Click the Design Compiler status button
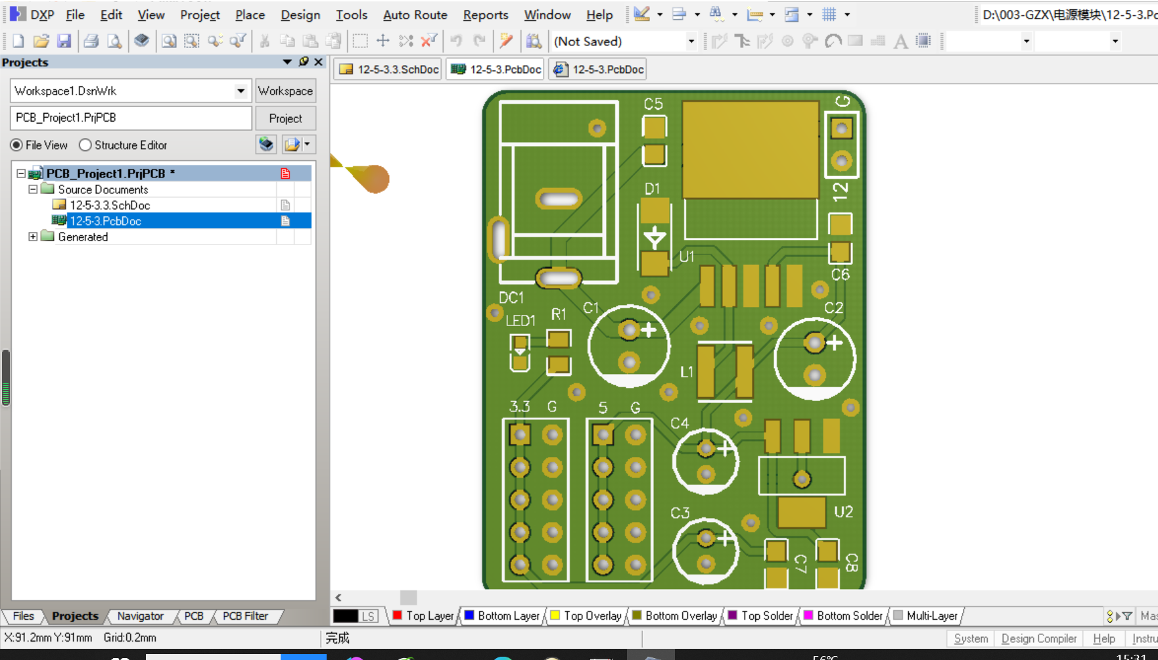This screenshot has width=1158, height=660. coord(1039,638)
